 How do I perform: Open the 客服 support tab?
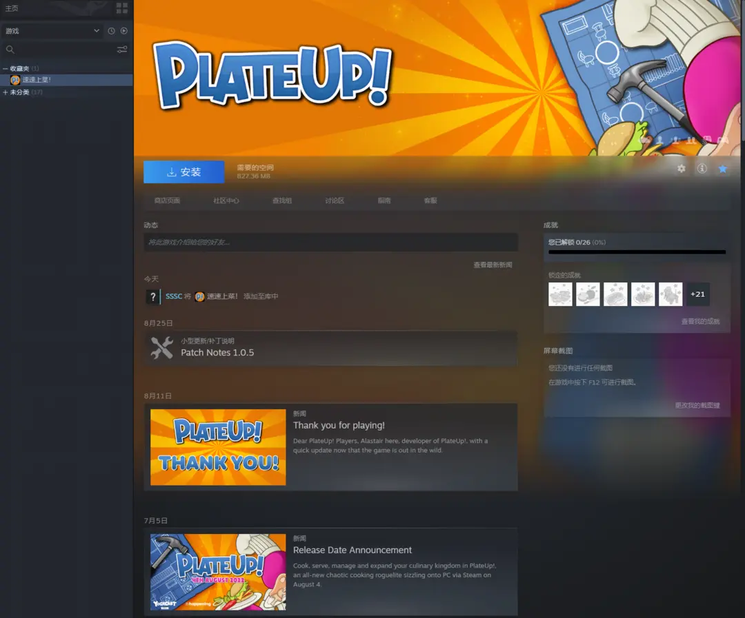(430, 200)
